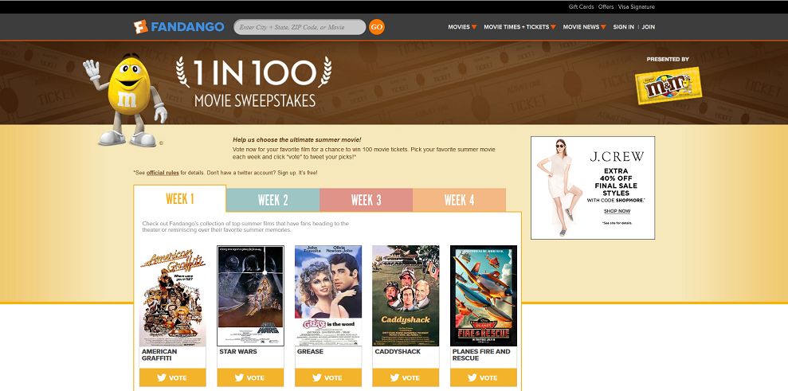Switch to the Week 2 tab
Screen dimensions: 788x391
pos(272,200)
